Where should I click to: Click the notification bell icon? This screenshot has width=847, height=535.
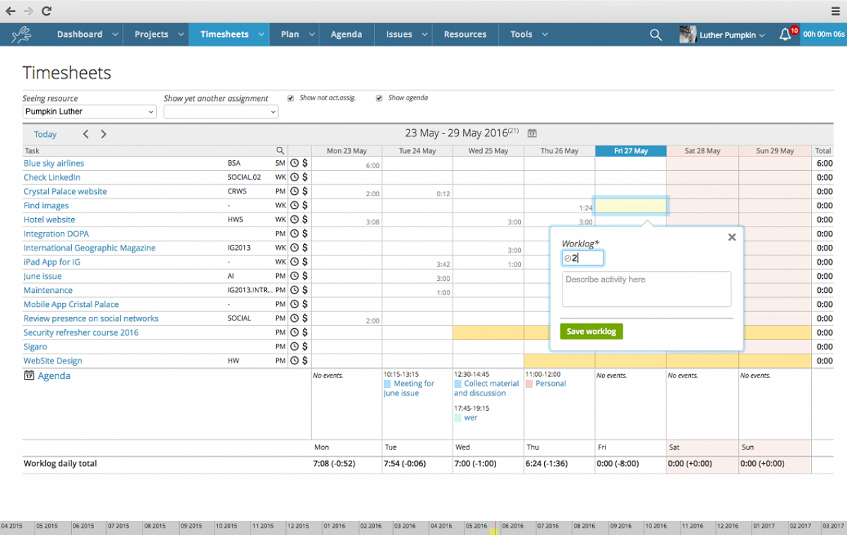tap(785, 34)
